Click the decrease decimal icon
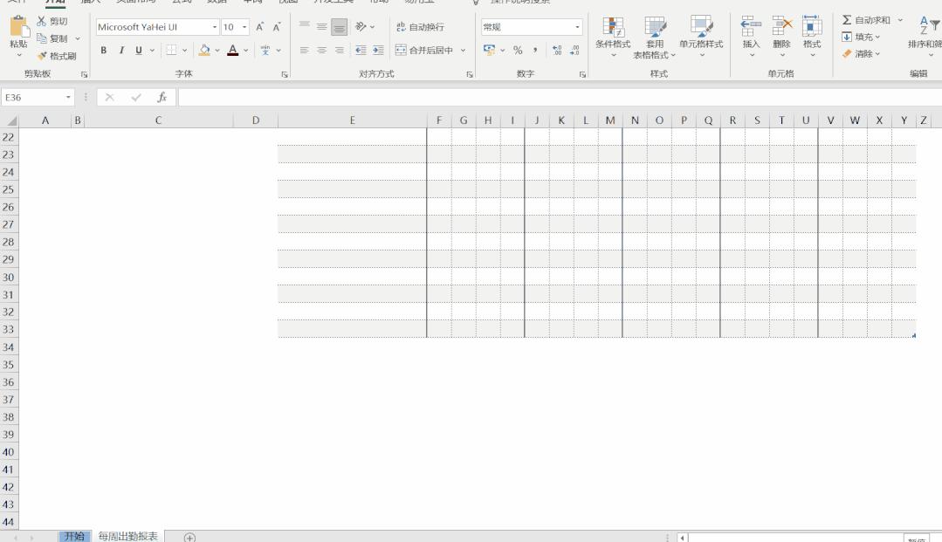The height and width of the screenshot is (542, 942). click(574, 51)
